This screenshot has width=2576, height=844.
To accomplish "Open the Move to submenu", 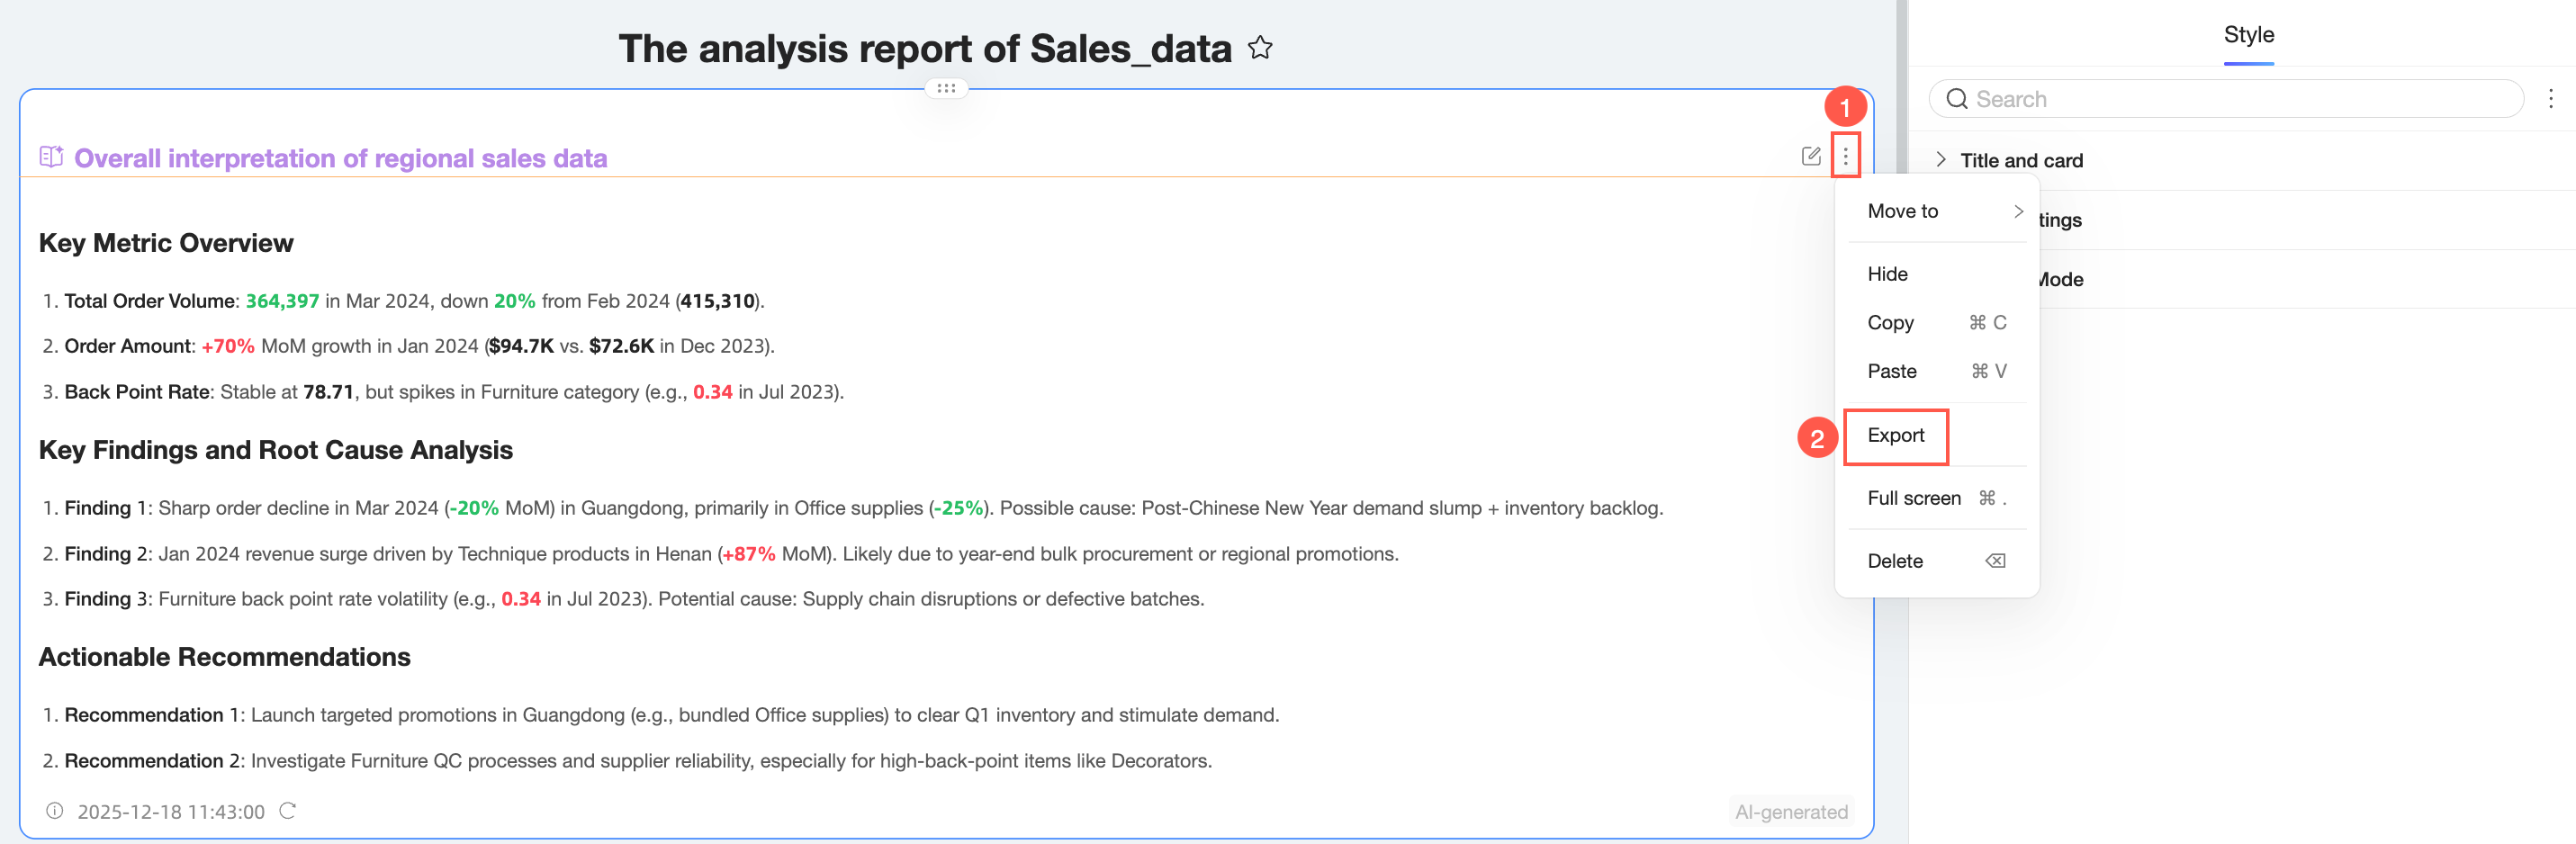I will [x=1938, y=211].
